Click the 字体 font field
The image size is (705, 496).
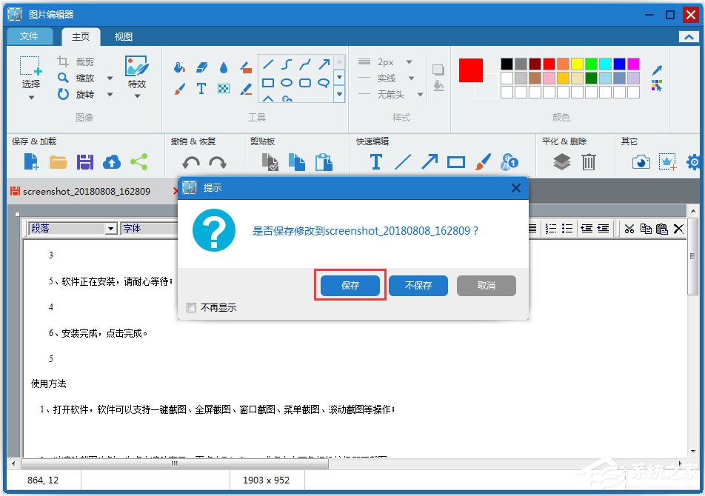pyautogui.click(x=150, y=228)
